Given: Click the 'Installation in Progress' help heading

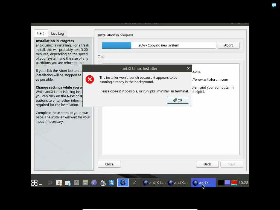Looking at the screenshot, I should tap(55, 41).
